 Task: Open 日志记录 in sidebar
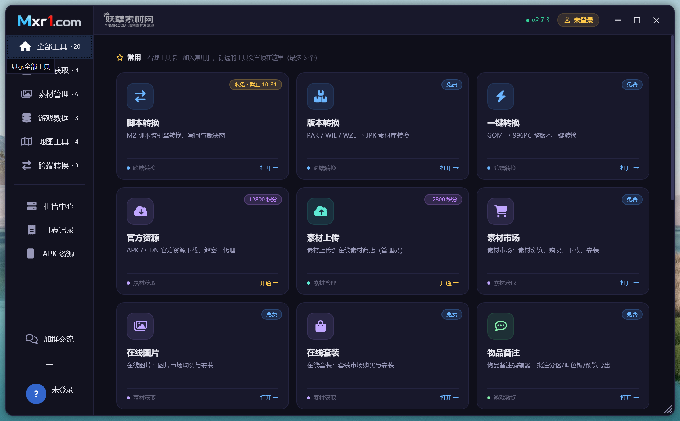tap(50, 230)
